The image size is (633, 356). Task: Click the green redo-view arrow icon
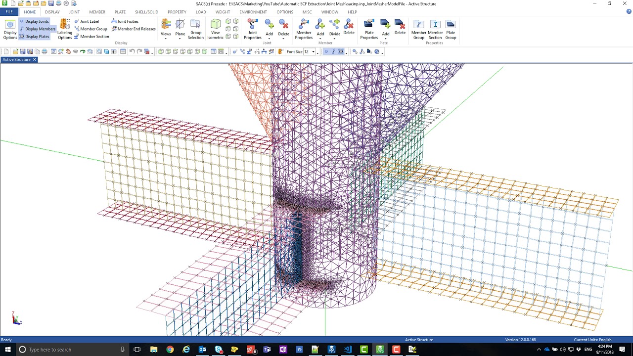(83, 51)
